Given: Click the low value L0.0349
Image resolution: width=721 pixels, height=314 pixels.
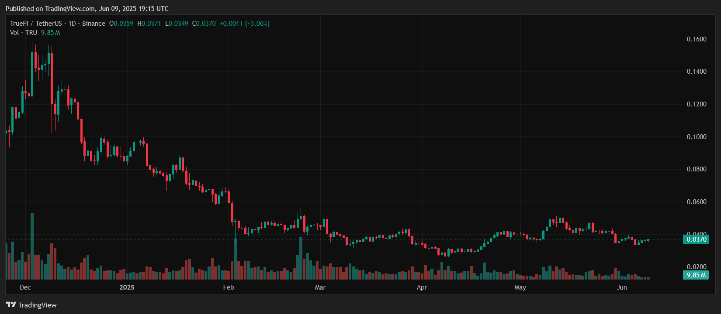Looking at the screenshot, I should click(x=177, y=24).
